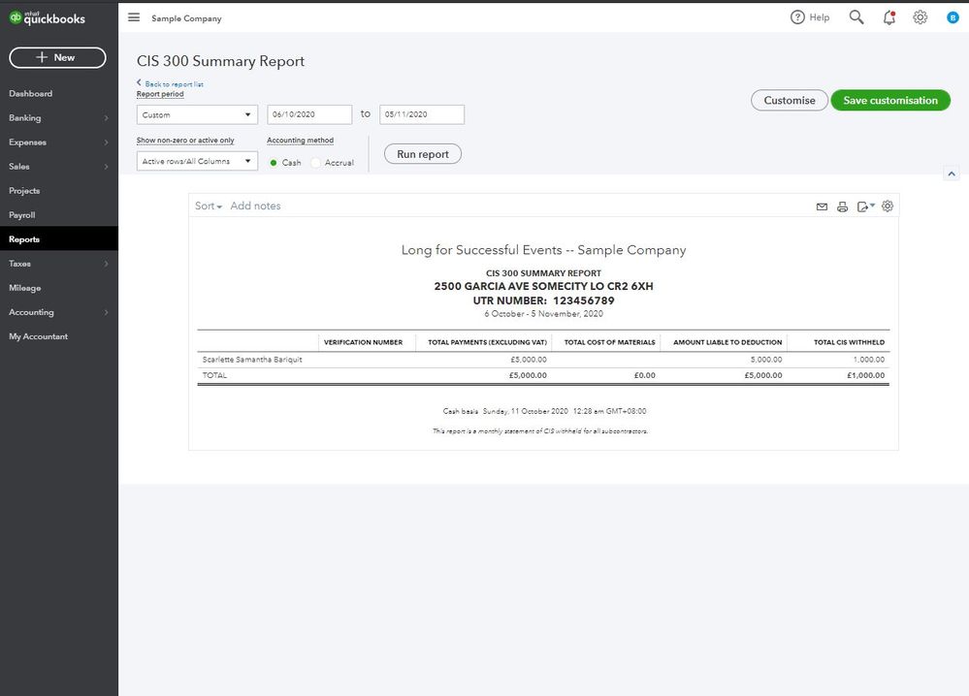
Task: View notifications bell
Action: pos(888,17)
